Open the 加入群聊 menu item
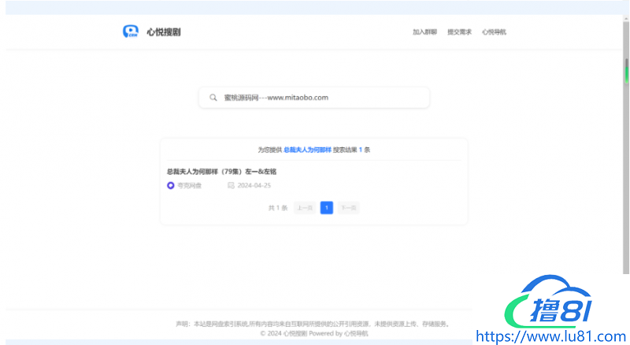The image size is (630, 345). point(424,32)
